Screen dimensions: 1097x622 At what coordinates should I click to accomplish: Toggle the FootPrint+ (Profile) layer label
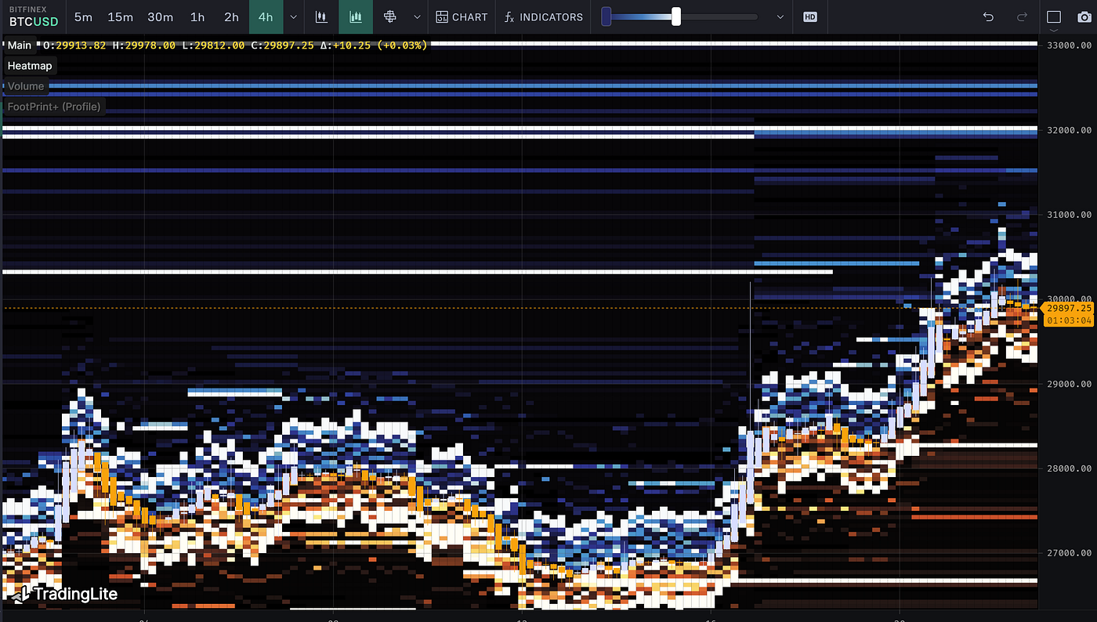point(54,107)
